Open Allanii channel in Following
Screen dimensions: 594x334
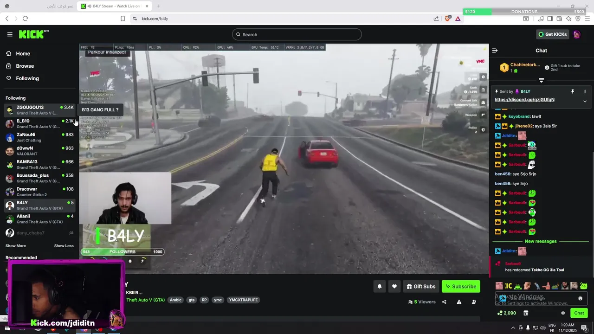39,218
